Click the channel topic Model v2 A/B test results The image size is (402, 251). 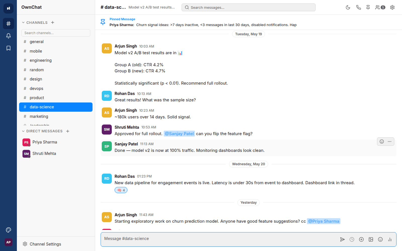(x=152, y=7)
